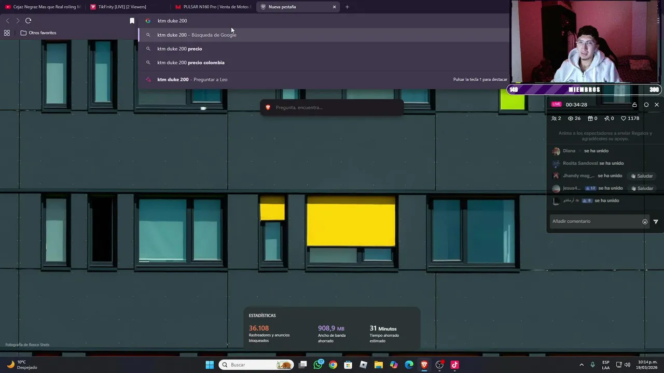Open File Explorer from the taskbar
The height and width of the screenshot is (373, 664).
[x=379, y=365]
